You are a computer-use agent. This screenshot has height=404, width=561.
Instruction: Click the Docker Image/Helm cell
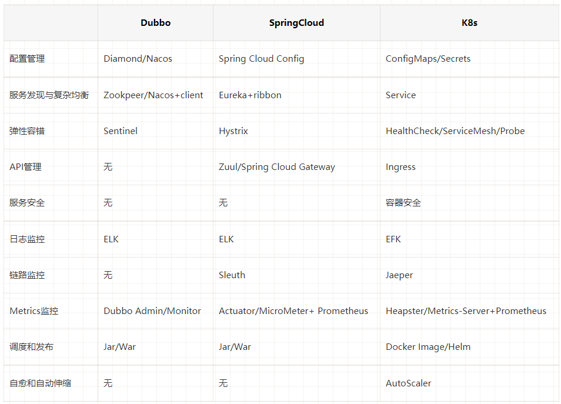(428, 347)
